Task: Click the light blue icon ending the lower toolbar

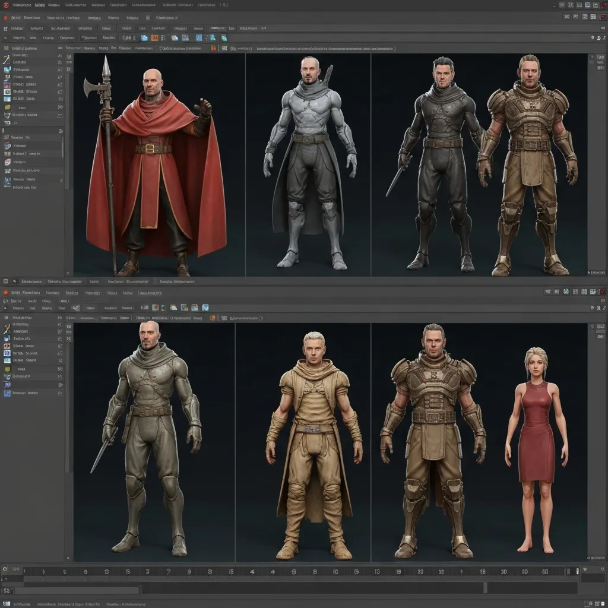Action: (205, 308)
